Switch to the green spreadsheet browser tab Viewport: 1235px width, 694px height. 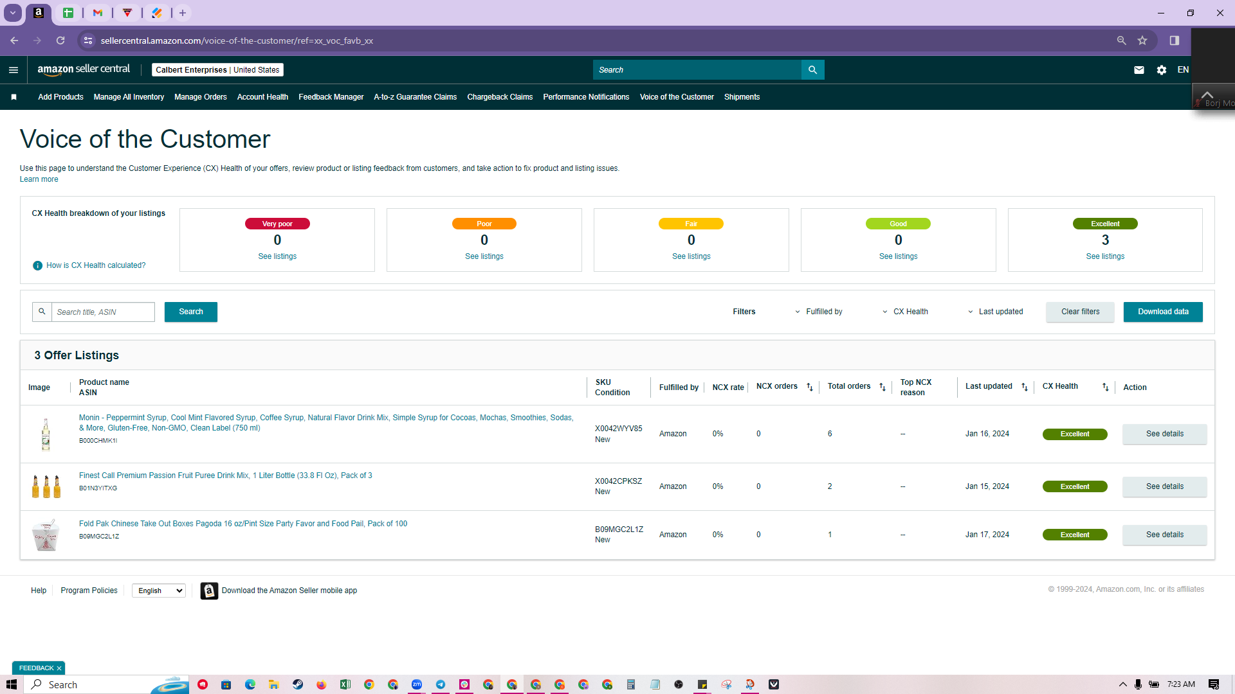[x=68, y=13]
